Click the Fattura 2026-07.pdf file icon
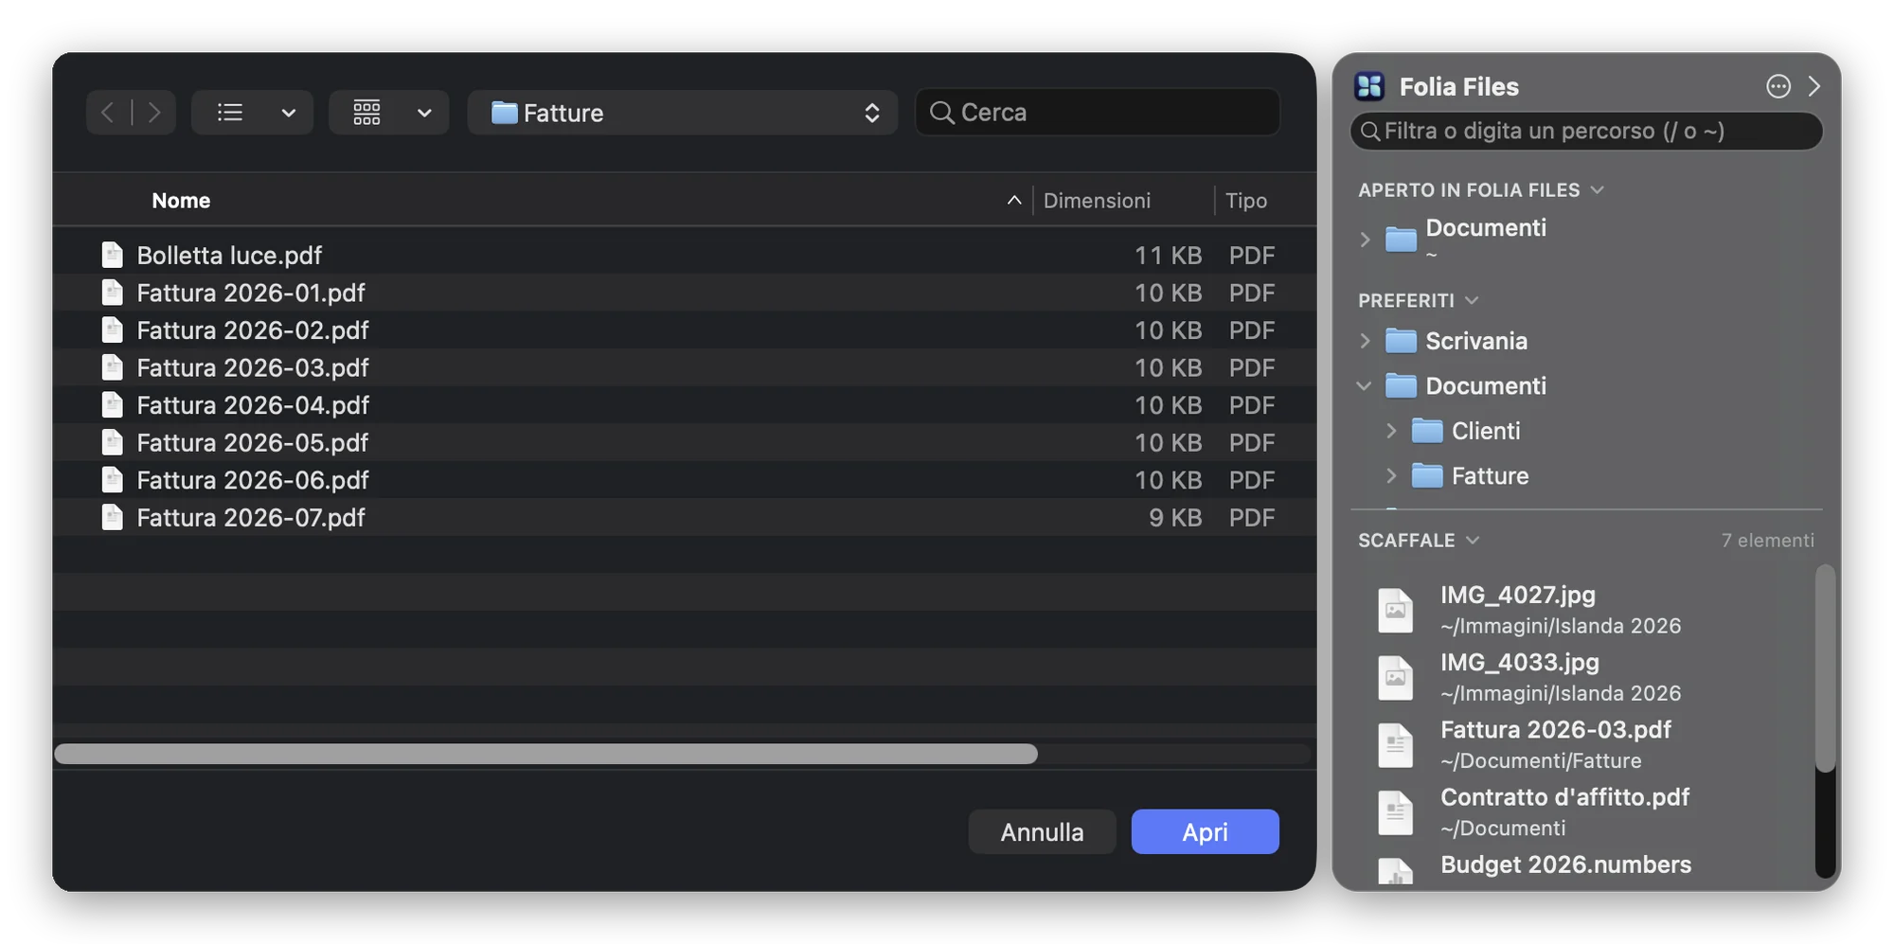 pyautogui.click(x=113, y=517)
